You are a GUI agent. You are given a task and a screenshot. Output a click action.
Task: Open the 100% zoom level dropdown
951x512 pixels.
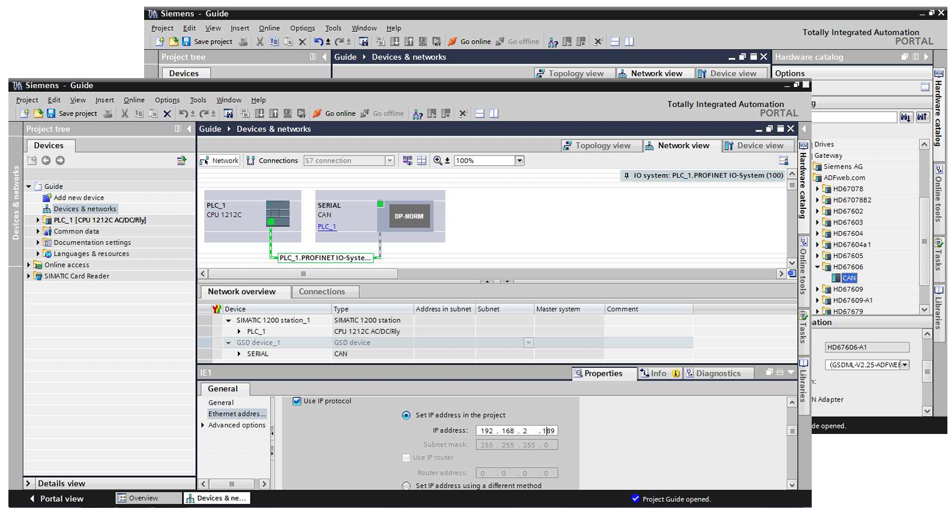coord(520,160)
